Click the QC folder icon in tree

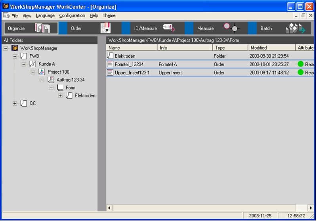[24, 103]
